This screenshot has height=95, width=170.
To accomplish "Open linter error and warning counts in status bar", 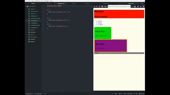I will coord(38,94).
